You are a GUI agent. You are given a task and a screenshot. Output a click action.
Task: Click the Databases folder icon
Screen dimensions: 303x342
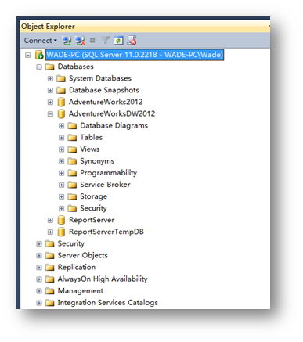(49, 67)
